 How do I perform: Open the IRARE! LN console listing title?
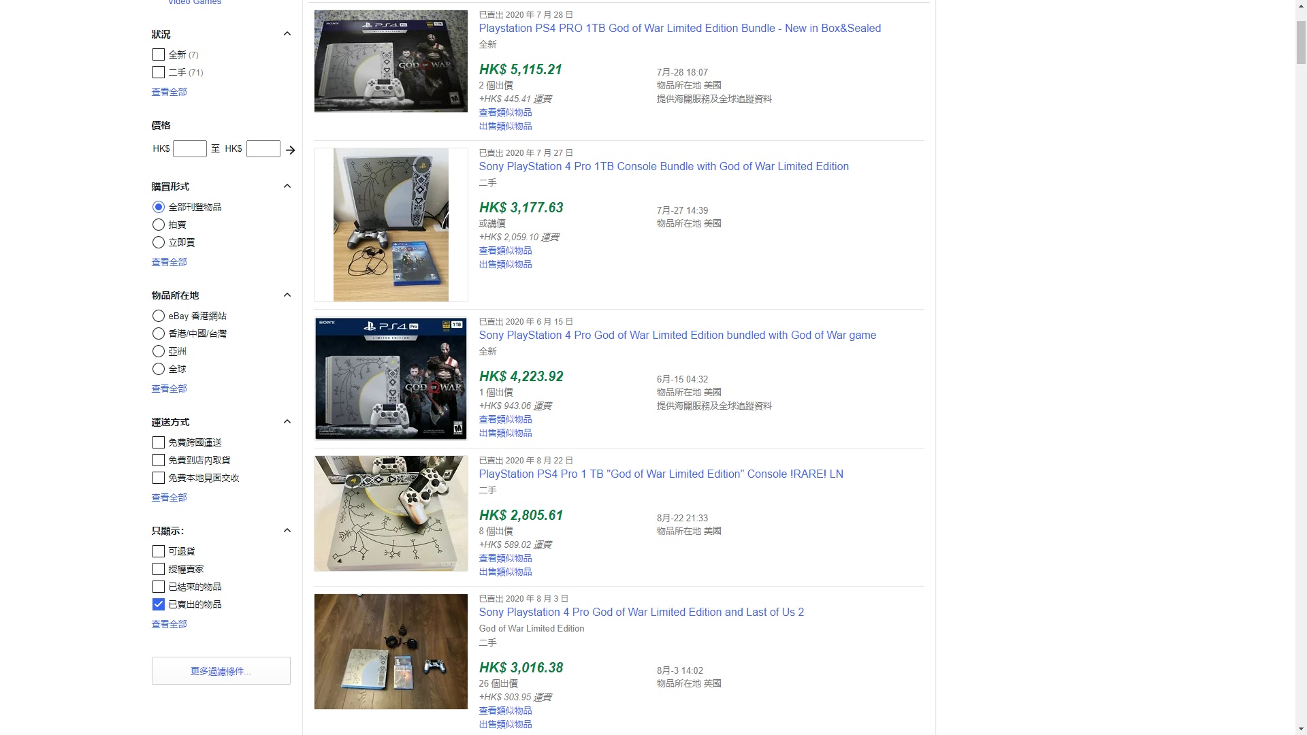pyautogui.click(x=660, y=474)
